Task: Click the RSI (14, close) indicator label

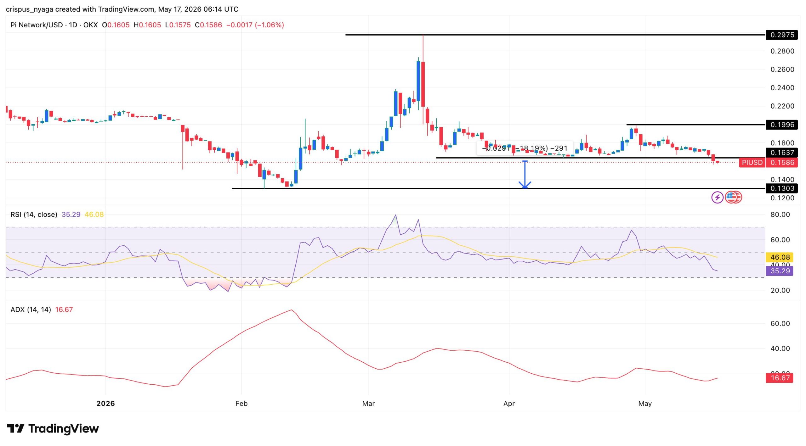Action: [x=34, y=215]
